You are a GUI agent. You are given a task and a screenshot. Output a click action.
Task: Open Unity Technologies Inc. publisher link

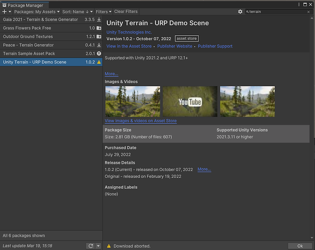click(x=129, y=32)
